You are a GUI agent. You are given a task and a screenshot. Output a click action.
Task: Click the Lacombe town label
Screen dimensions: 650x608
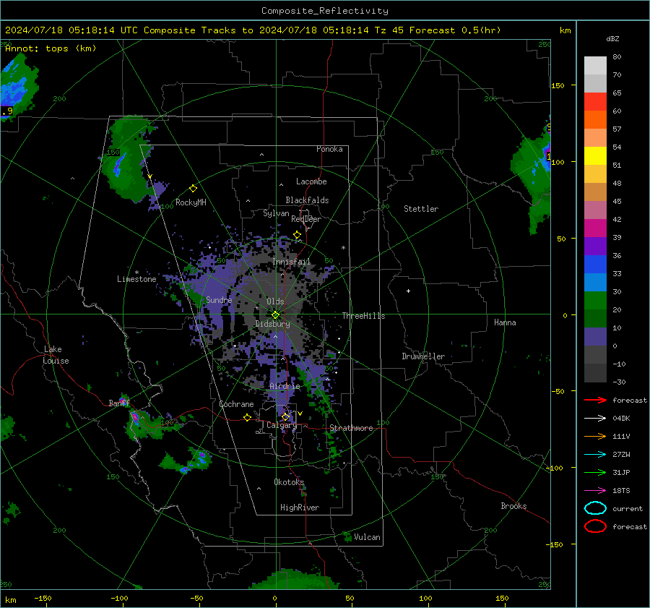pos(311,181)
